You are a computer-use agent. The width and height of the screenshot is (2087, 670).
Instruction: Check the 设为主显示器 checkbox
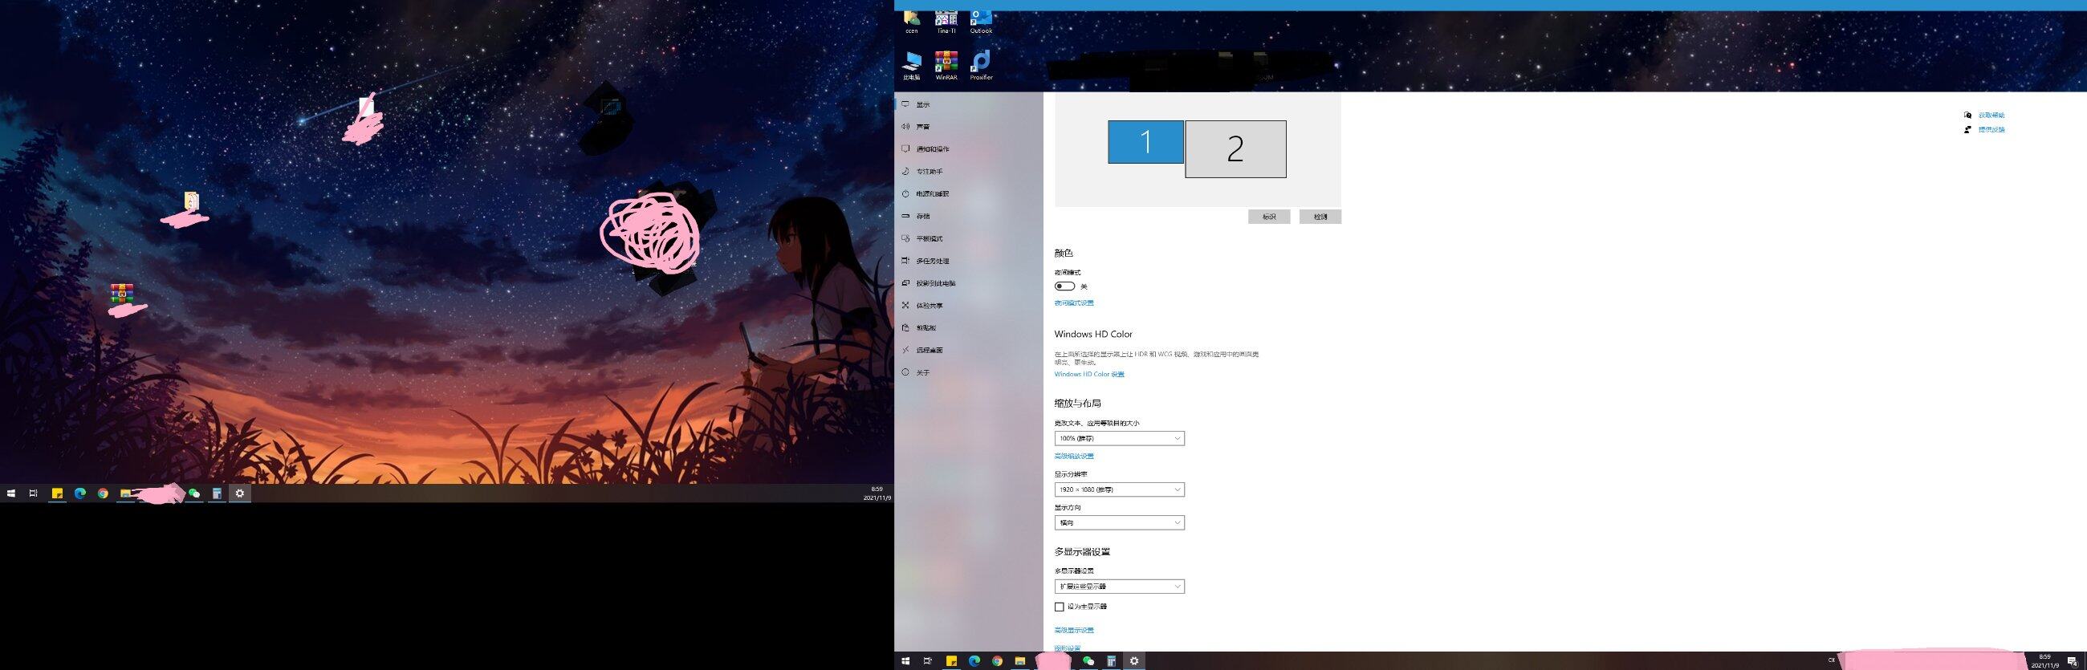coord(1060,607)
